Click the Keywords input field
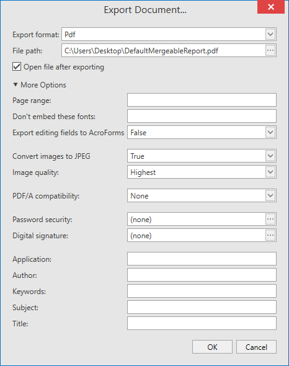This screenshot has height=366, width=289. tap(202, 291)
